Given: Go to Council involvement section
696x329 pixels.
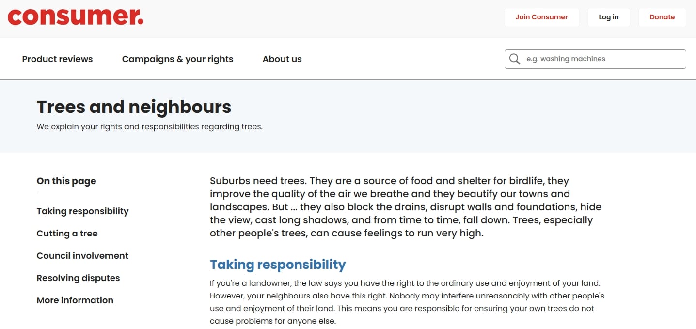Looking at the screenshot, I should [82, 256].
